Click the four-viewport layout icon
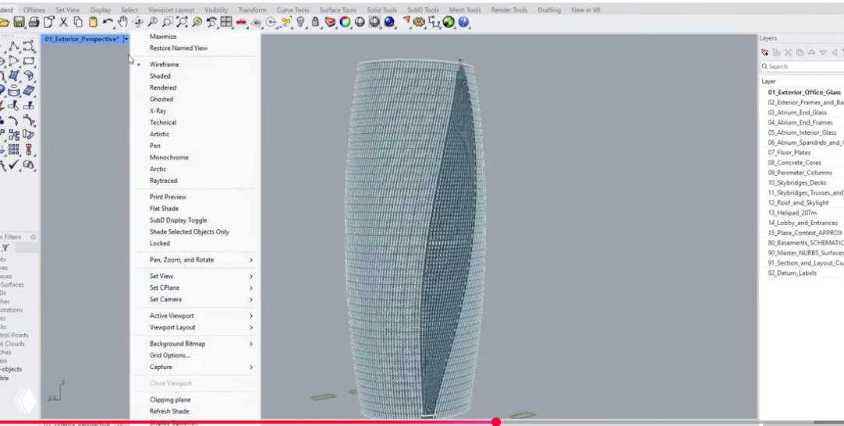 (x=226, y=23)
